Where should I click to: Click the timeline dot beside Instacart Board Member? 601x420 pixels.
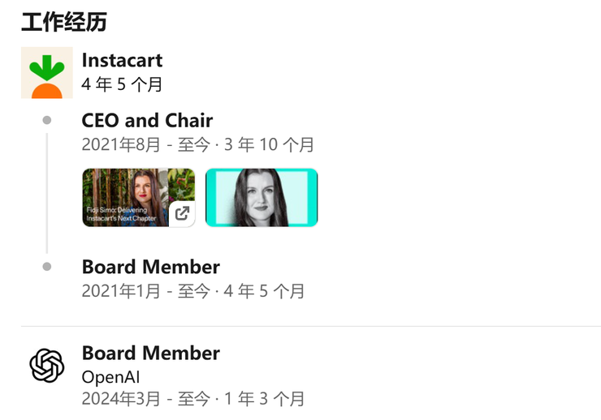(47, 267)
